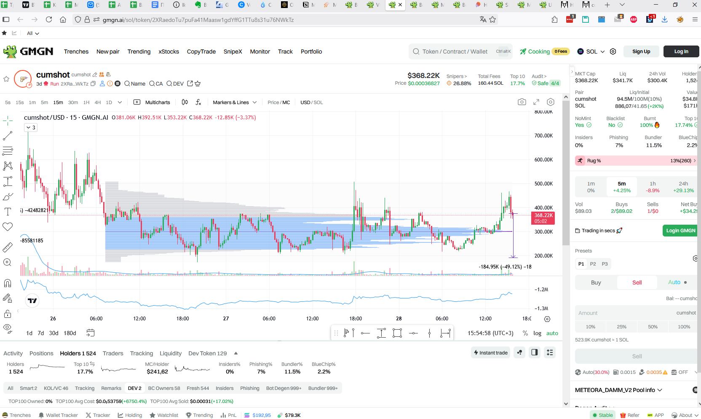This screenshot has height=419, width=701.
Task: Select the price range projection tool
Action: click(8, 182)
